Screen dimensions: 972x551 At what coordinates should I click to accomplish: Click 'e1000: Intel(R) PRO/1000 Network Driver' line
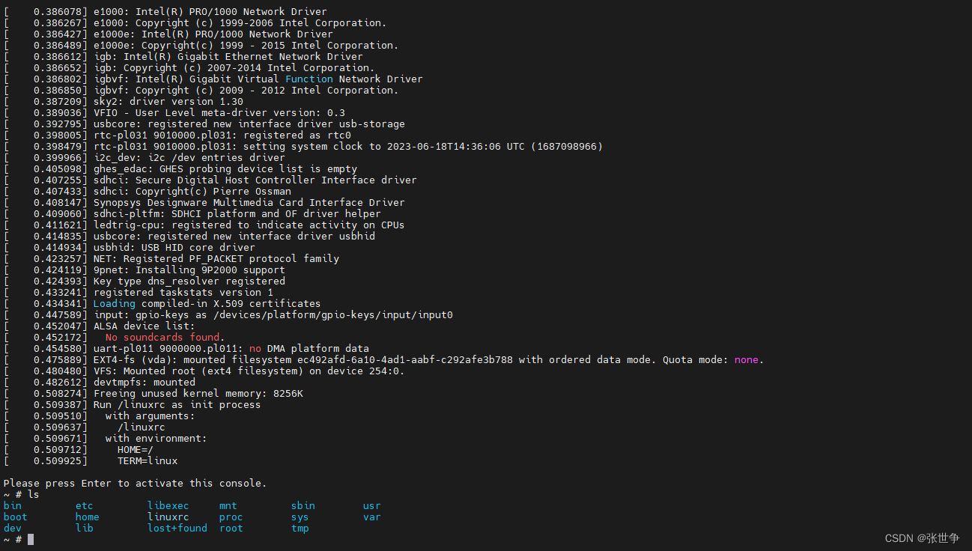[210, 12]
